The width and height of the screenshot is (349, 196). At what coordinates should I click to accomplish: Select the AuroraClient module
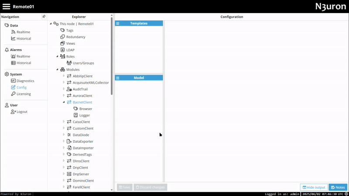(x=82, y=95)
